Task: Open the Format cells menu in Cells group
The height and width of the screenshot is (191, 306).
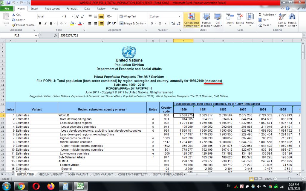Action: click(x=250, y=20)
